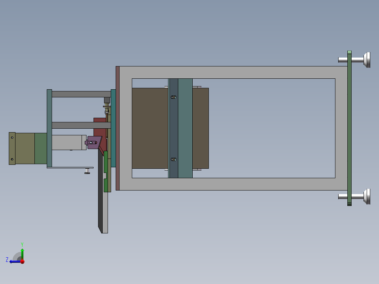Viewport: 379px width, 284px height.
Task: Select the small pin under the thin plate
Action: click(x=87, y=171)
